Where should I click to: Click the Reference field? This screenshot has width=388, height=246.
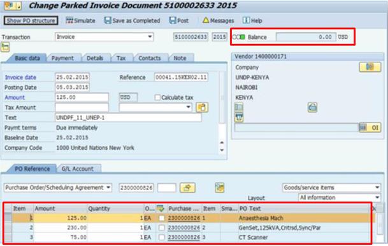[x=181, y=78]
